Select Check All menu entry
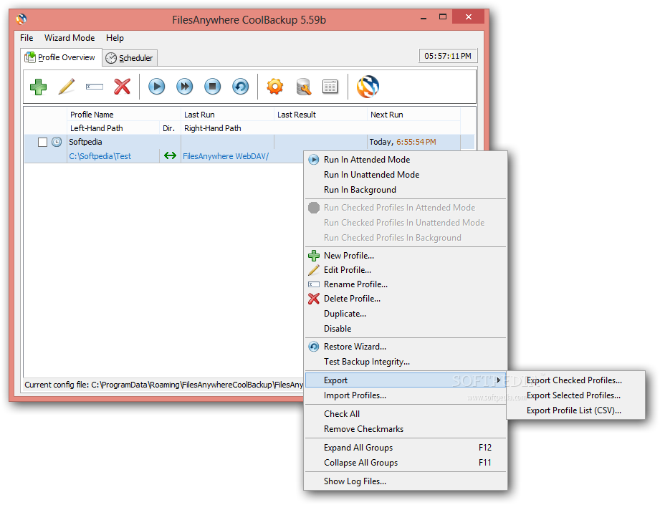The height and width of the screenshot is (505, 660). (406, 414)
